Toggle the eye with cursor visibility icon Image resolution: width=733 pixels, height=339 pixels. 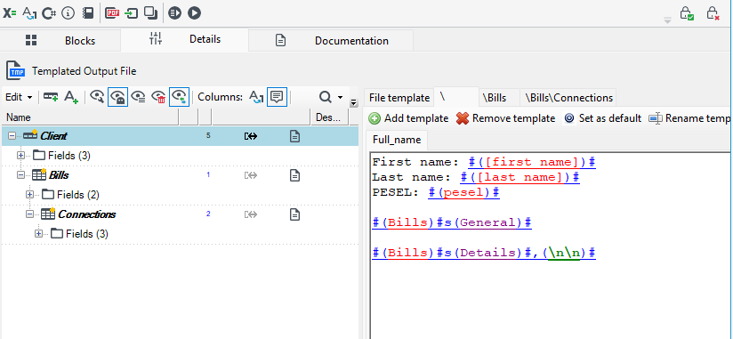tap(97, 97)
